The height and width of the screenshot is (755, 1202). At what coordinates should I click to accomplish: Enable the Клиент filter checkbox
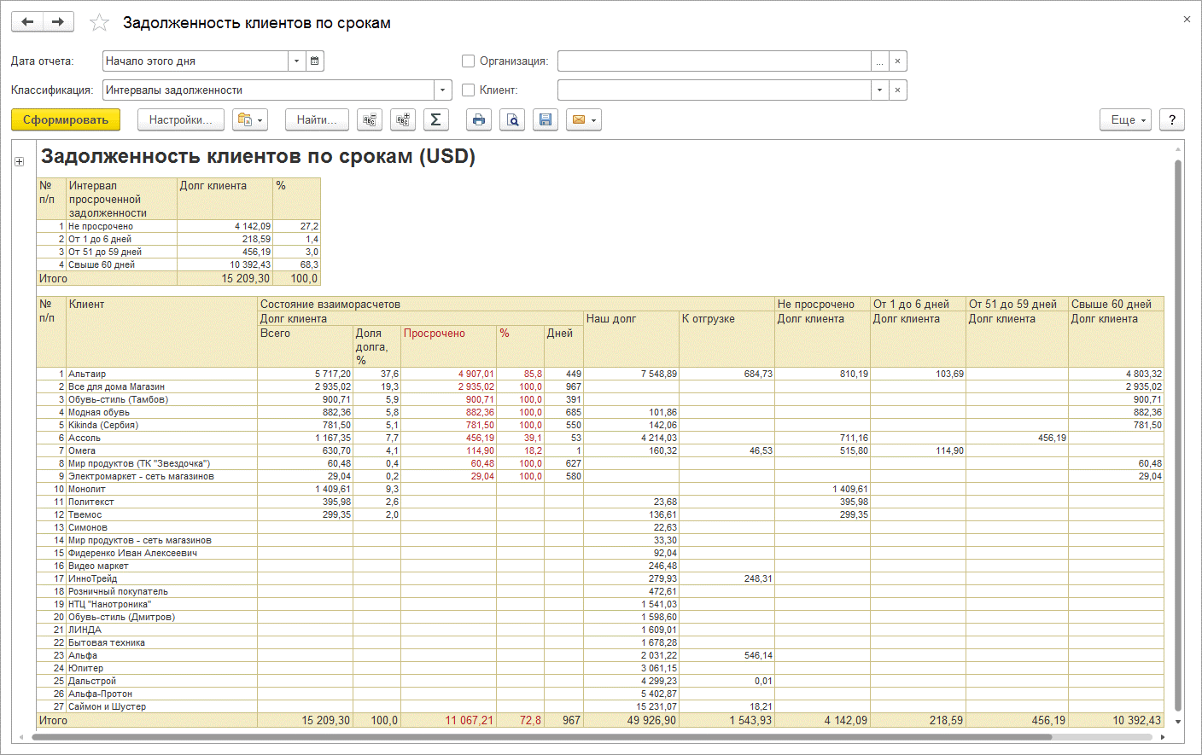(468, 90)
